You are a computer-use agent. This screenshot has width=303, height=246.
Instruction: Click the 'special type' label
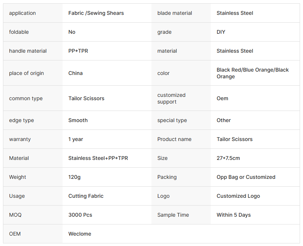pyautogui.click(x=172, y=120)
